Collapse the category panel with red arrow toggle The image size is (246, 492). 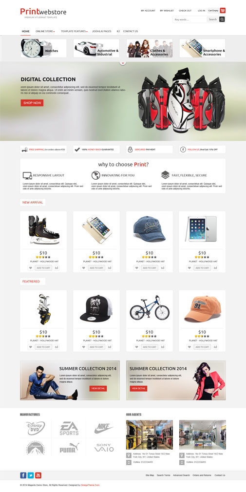[123, 63]
